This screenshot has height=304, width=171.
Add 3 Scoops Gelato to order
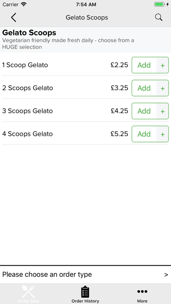[144, 111]
